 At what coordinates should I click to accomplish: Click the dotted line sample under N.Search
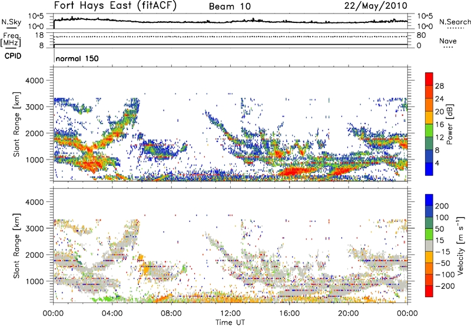point(455,28)
